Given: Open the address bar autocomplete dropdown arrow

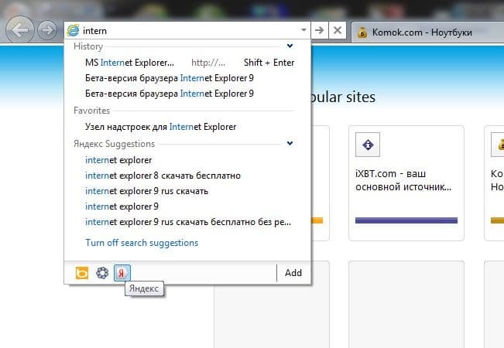Looking at the screenshot, I should tap(303, 30).
